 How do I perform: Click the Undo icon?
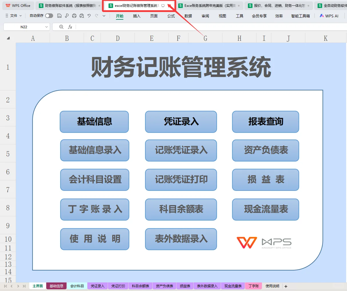coord(89,16)
